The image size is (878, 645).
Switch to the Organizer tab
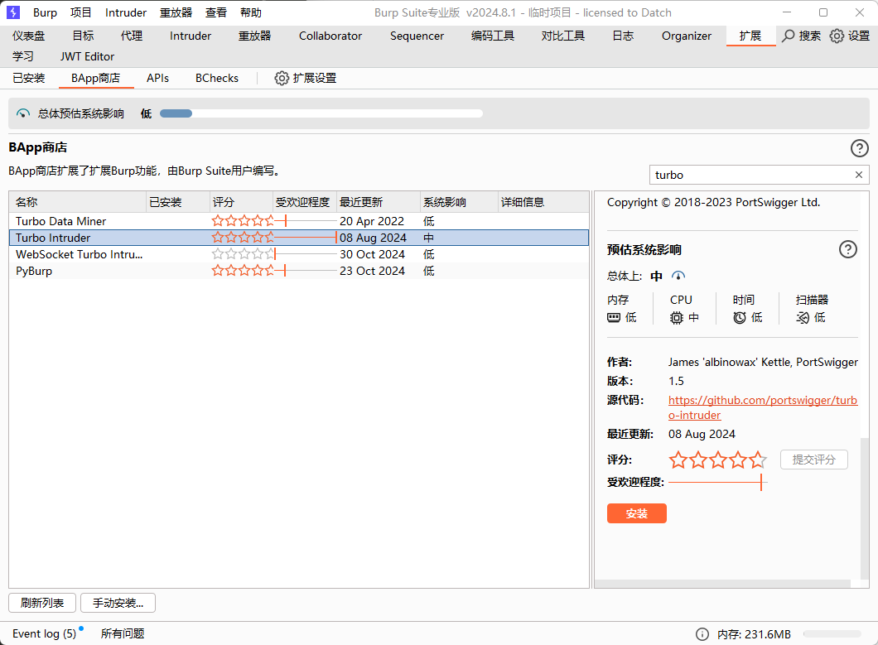[x=687, y=36]
